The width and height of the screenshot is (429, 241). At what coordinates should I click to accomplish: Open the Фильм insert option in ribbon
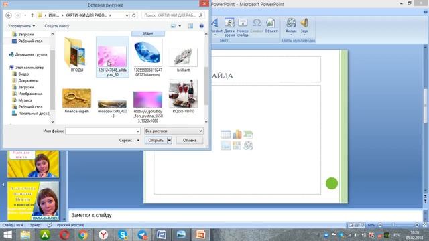[291, 27]
